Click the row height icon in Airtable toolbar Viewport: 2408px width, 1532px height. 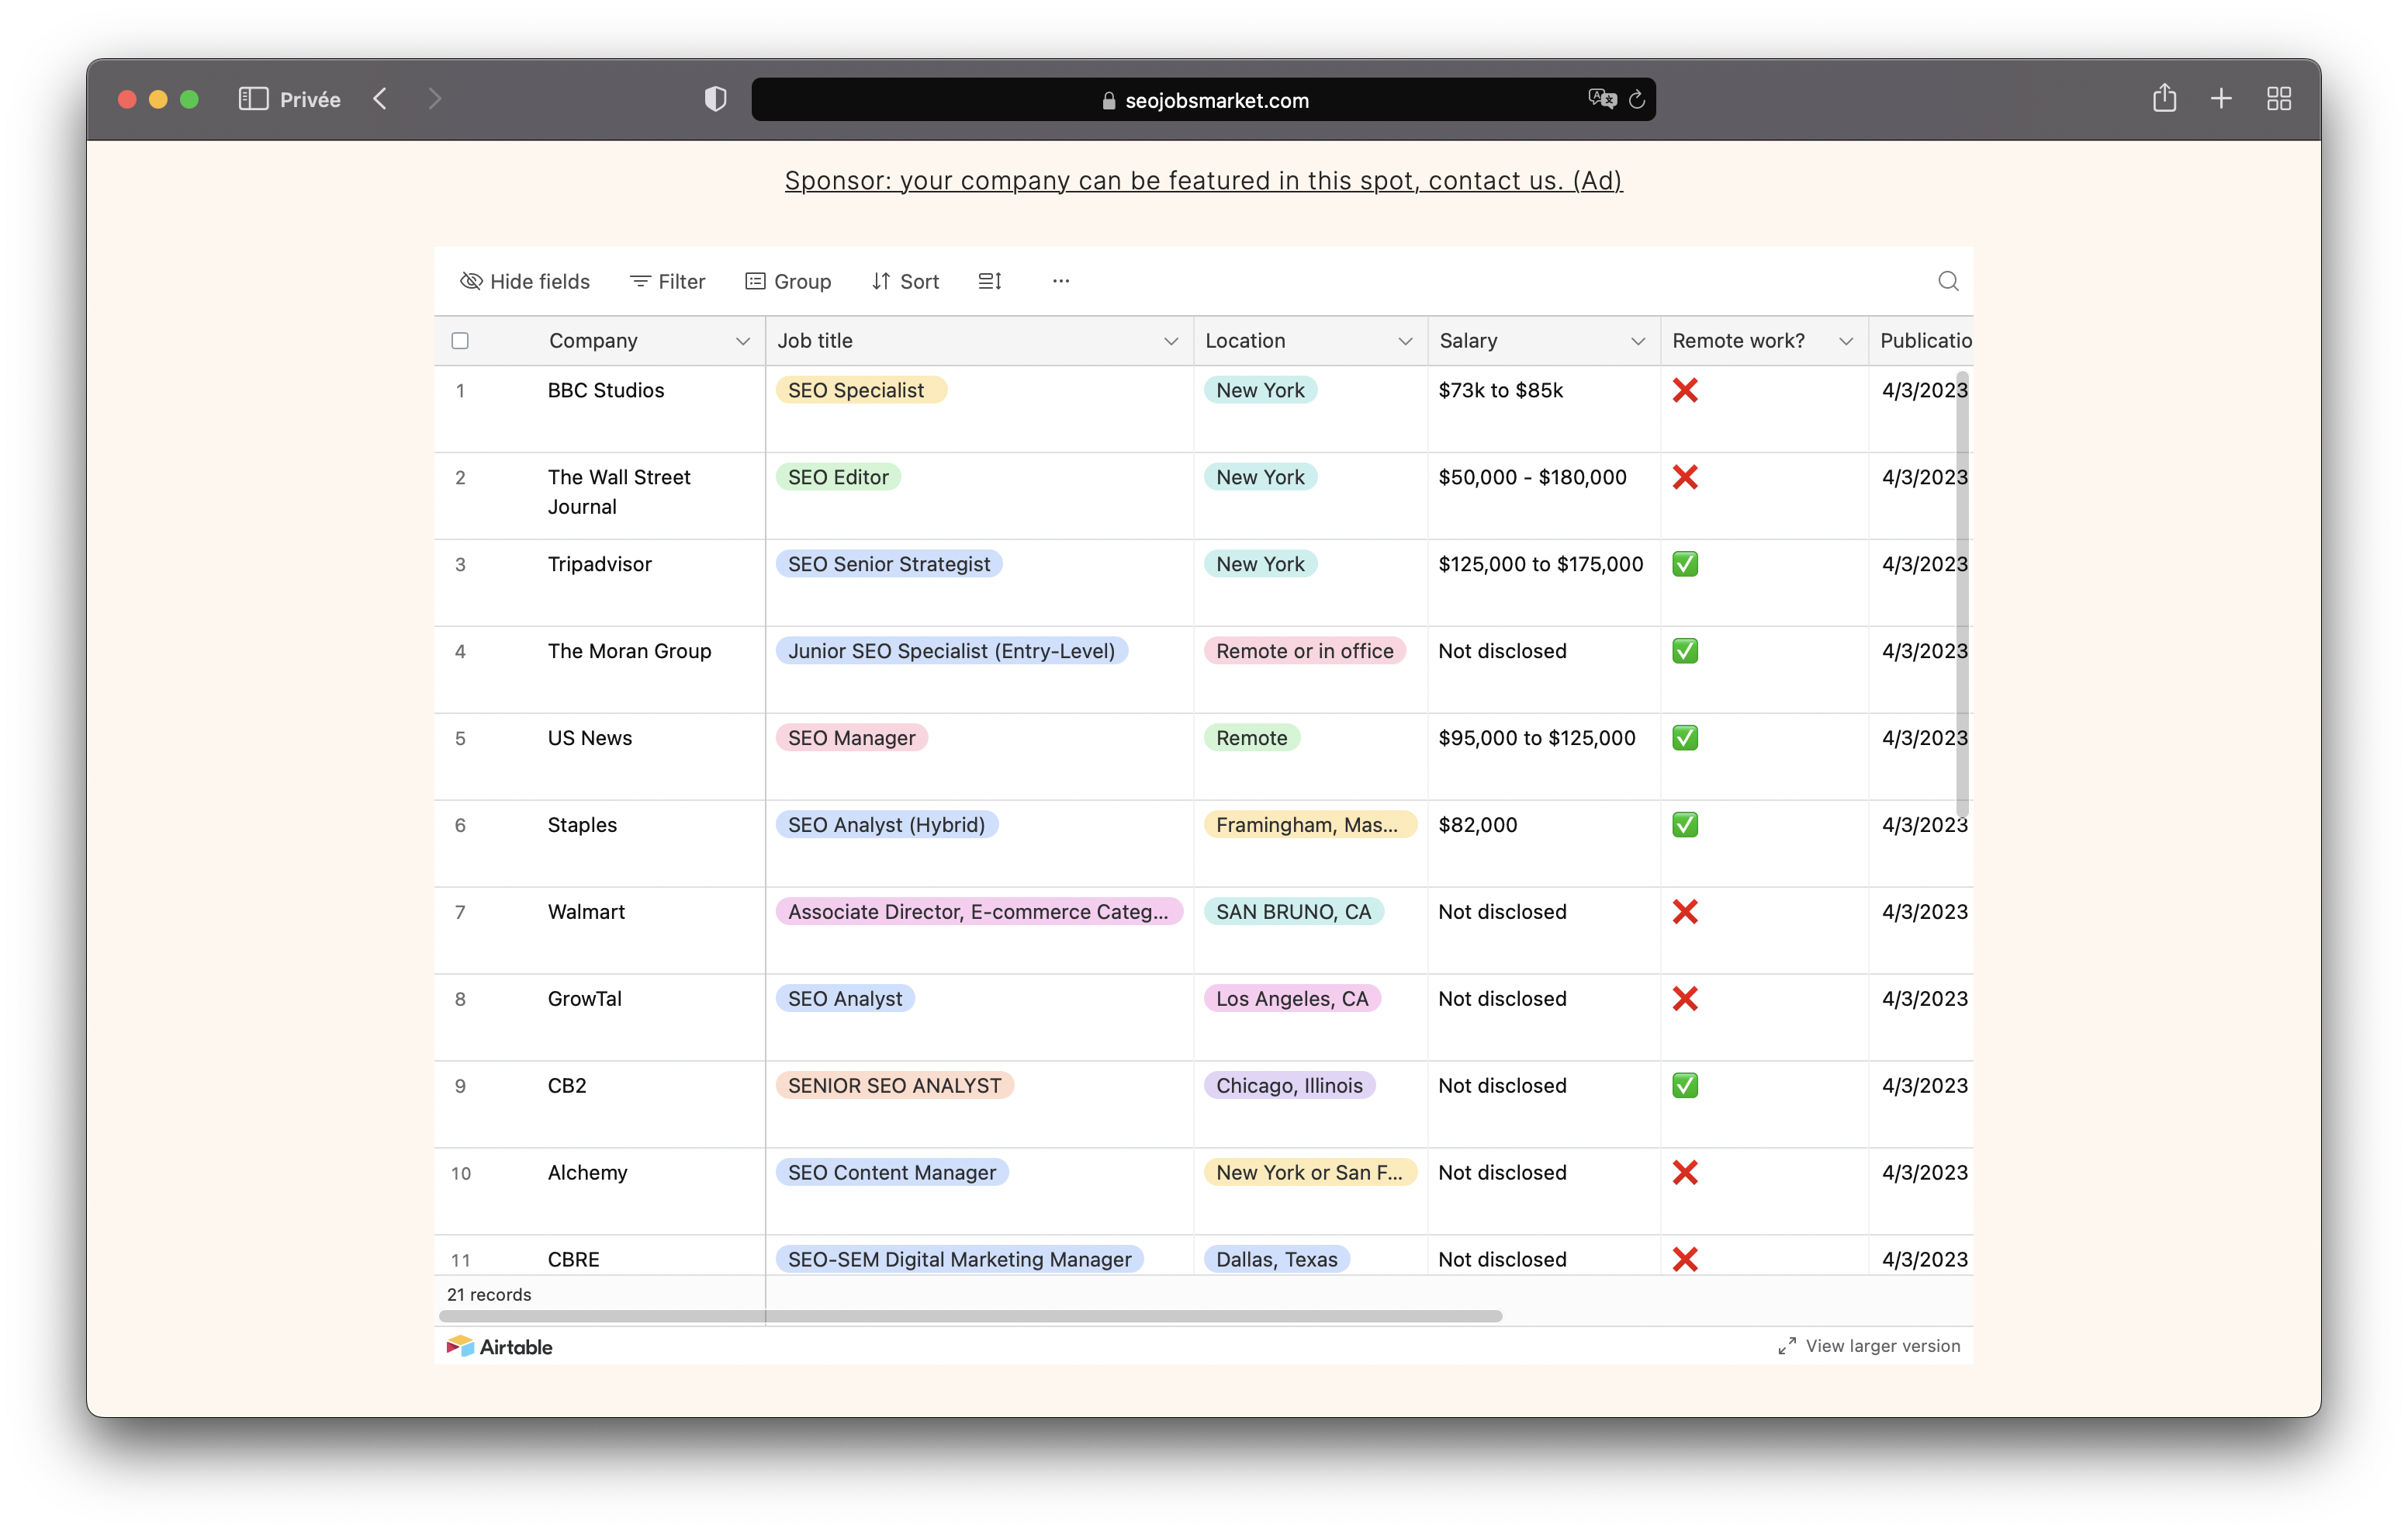pos(990,281)
